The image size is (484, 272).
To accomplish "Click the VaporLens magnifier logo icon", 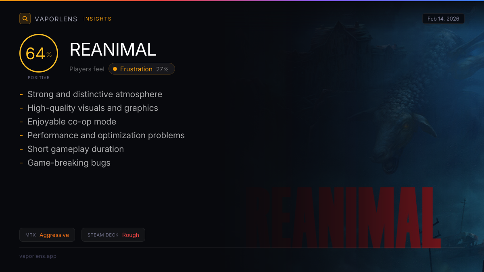I will pos(25,19).
